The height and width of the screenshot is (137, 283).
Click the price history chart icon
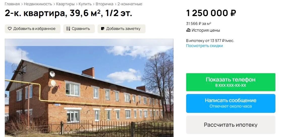tap(188, 30)
